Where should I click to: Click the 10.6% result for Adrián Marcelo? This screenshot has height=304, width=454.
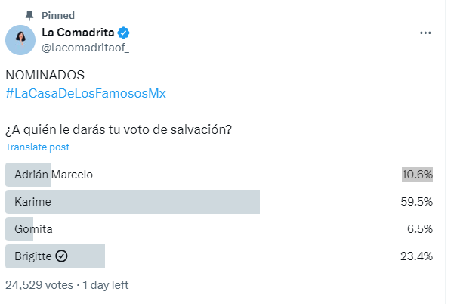(416, 175)
